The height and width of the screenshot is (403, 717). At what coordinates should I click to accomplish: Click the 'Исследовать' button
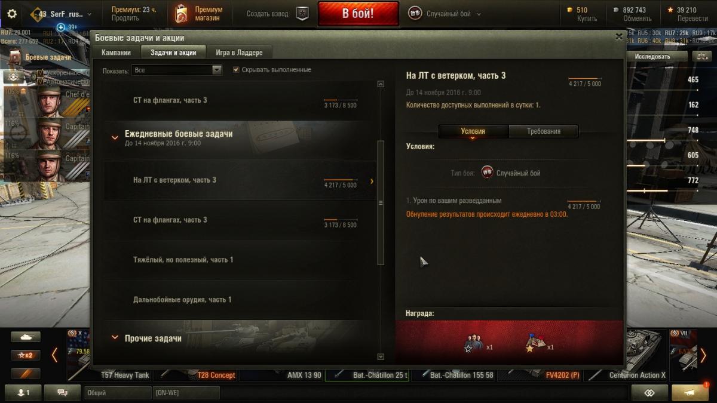652,56
